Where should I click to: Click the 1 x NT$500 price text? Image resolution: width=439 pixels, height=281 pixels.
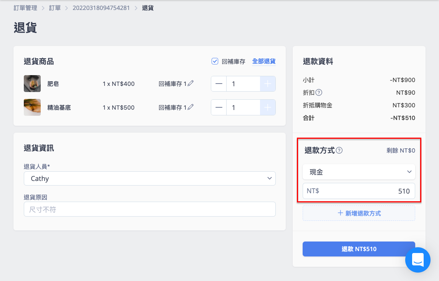pos(119,108)
